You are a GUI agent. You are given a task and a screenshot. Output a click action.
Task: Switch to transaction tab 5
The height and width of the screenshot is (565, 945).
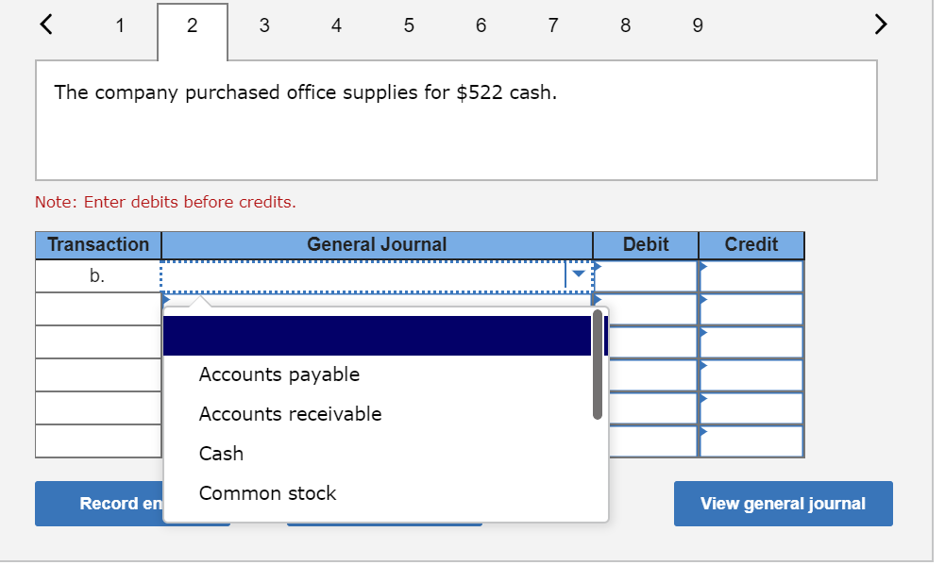[x=409, y=25]
